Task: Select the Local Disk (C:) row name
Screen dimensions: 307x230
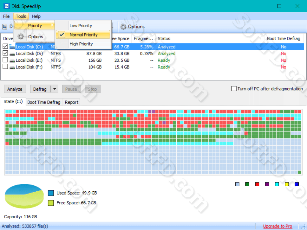Action: [29, 47]
